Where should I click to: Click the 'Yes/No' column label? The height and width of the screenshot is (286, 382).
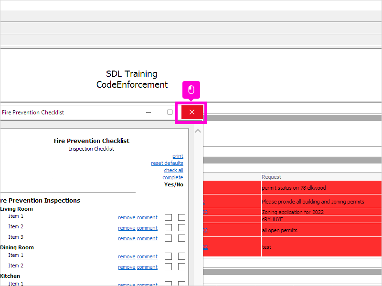[x=174, y=184]
